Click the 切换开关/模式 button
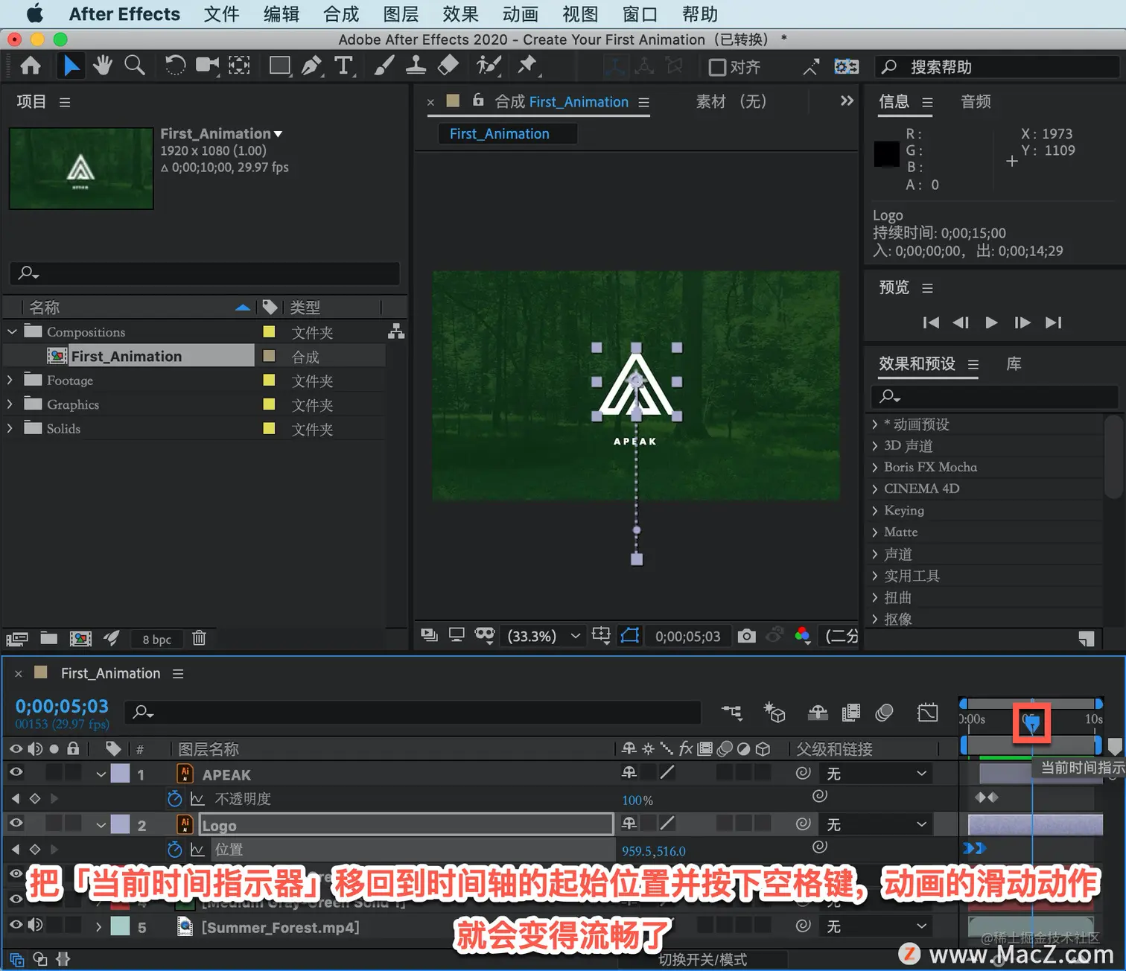The image size is (1126, 971). pos(702,960)
